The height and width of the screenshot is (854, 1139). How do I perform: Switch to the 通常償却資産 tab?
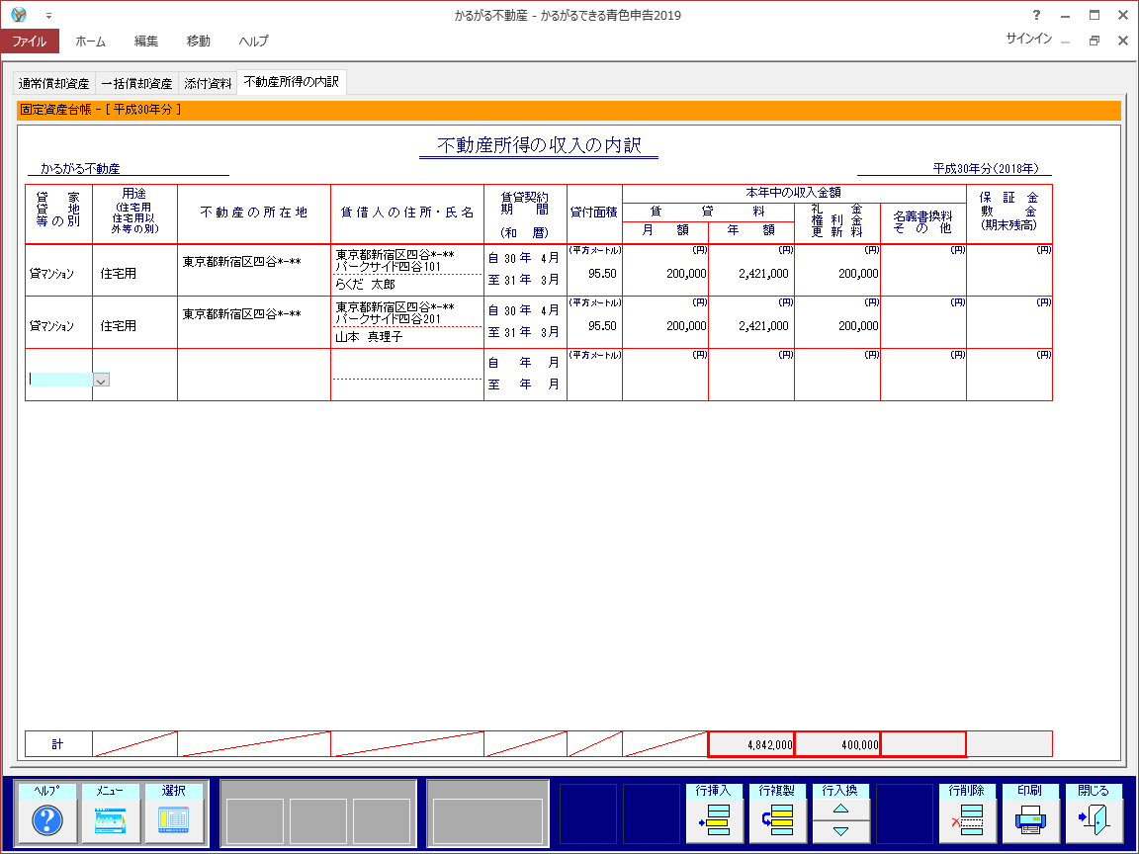53,83
